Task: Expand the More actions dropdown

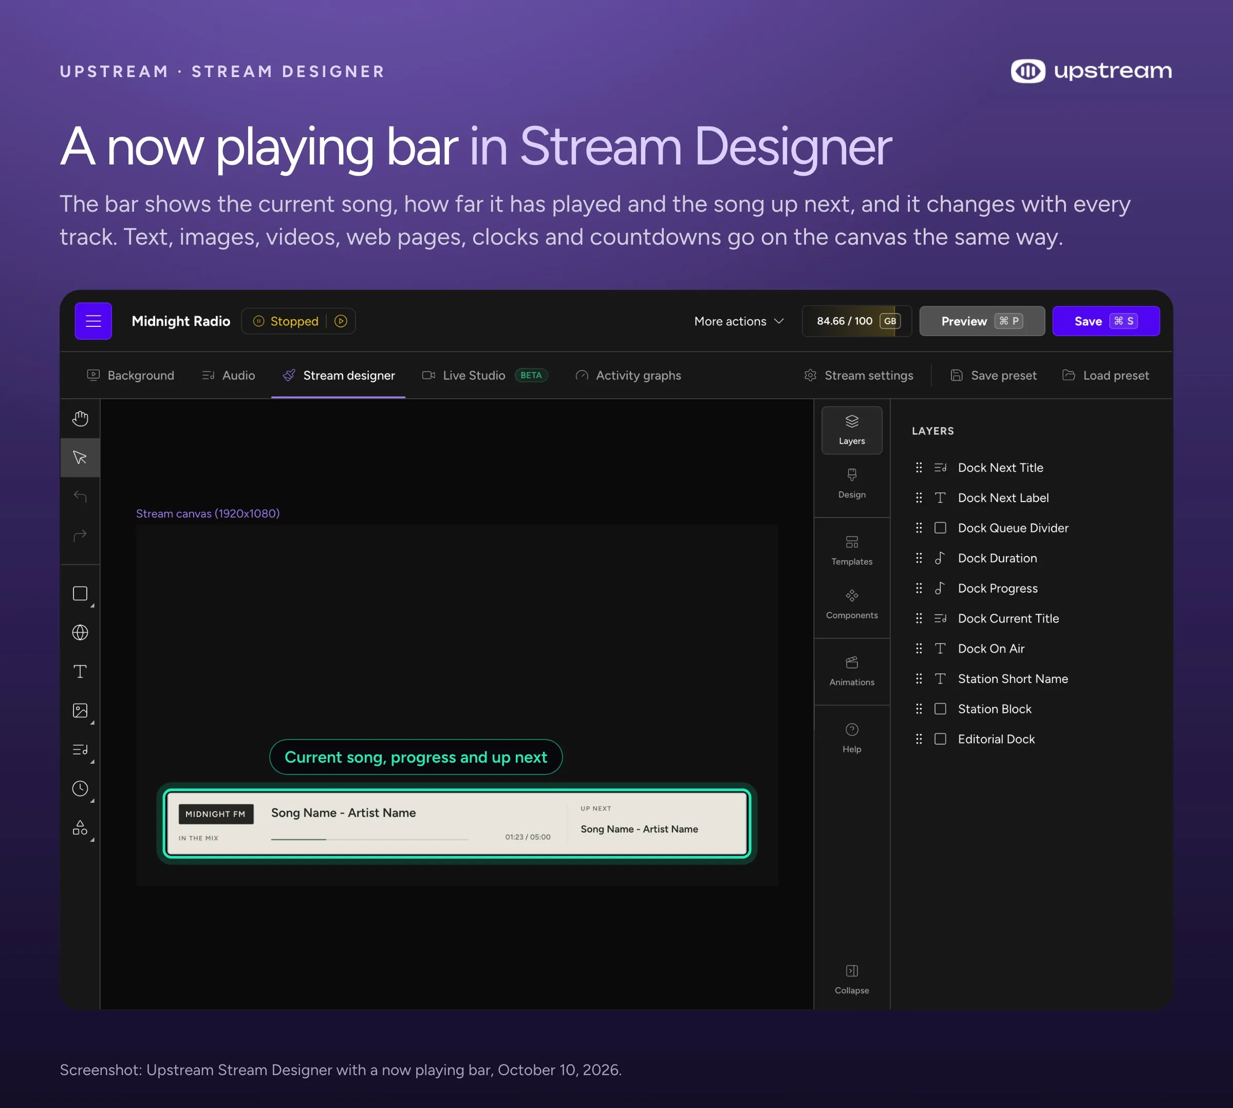Action: (738, 321)
